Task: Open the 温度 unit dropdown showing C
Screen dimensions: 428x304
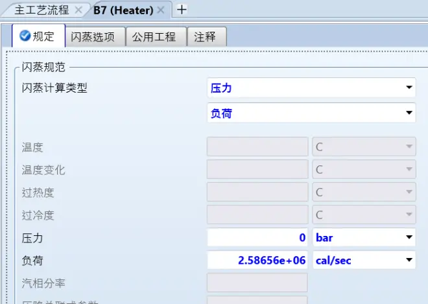Action: point(363,147)
